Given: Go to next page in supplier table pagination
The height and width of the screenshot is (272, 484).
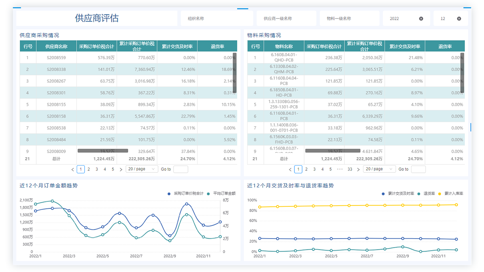Looking at the screenshot, I should tap(121, 170).
